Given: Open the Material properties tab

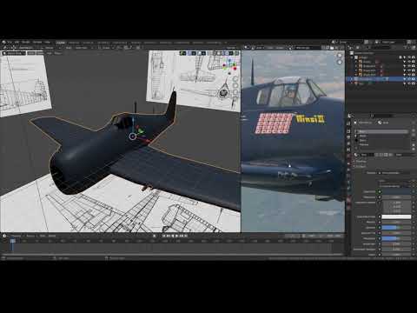Looking at the screenshot, I should [348, 200].
